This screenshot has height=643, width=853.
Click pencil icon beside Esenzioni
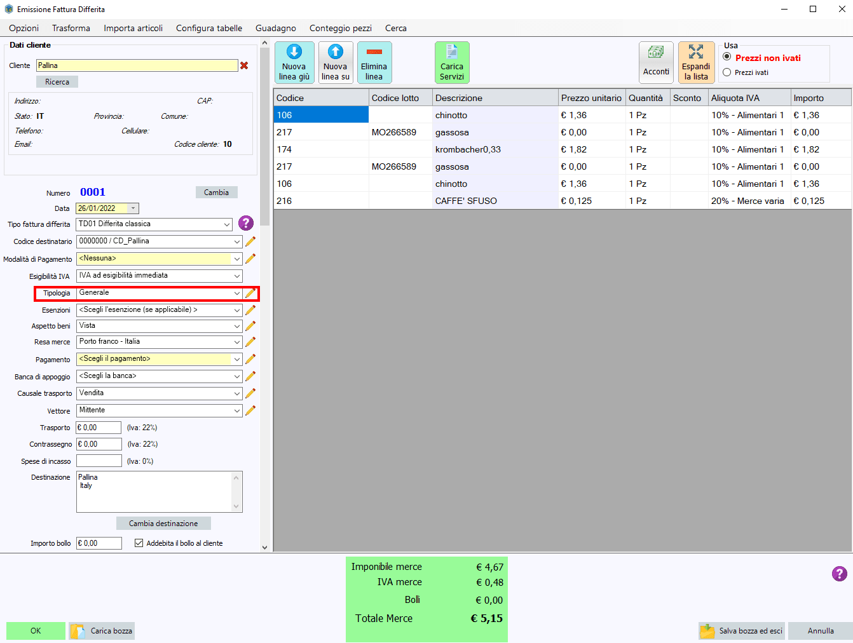[250, 310]
